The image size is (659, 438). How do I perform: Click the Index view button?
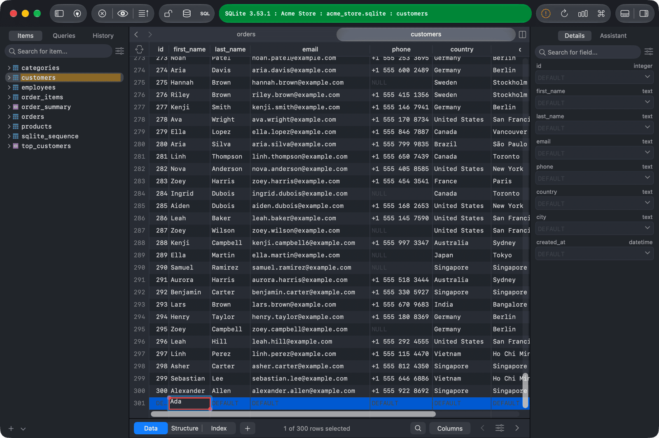pos(219,428)
